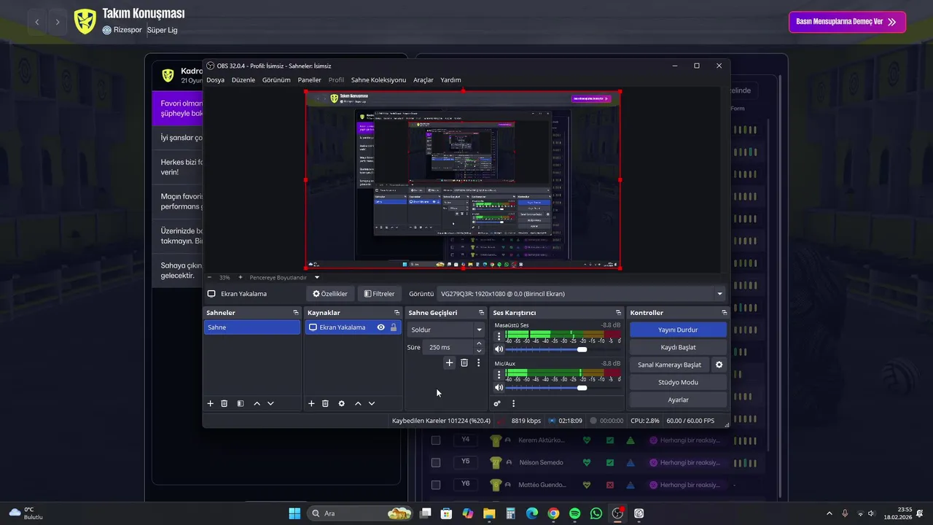Click Kaydı Başlat to start recording
The image size is (933, 525).
tap(678, 347)
